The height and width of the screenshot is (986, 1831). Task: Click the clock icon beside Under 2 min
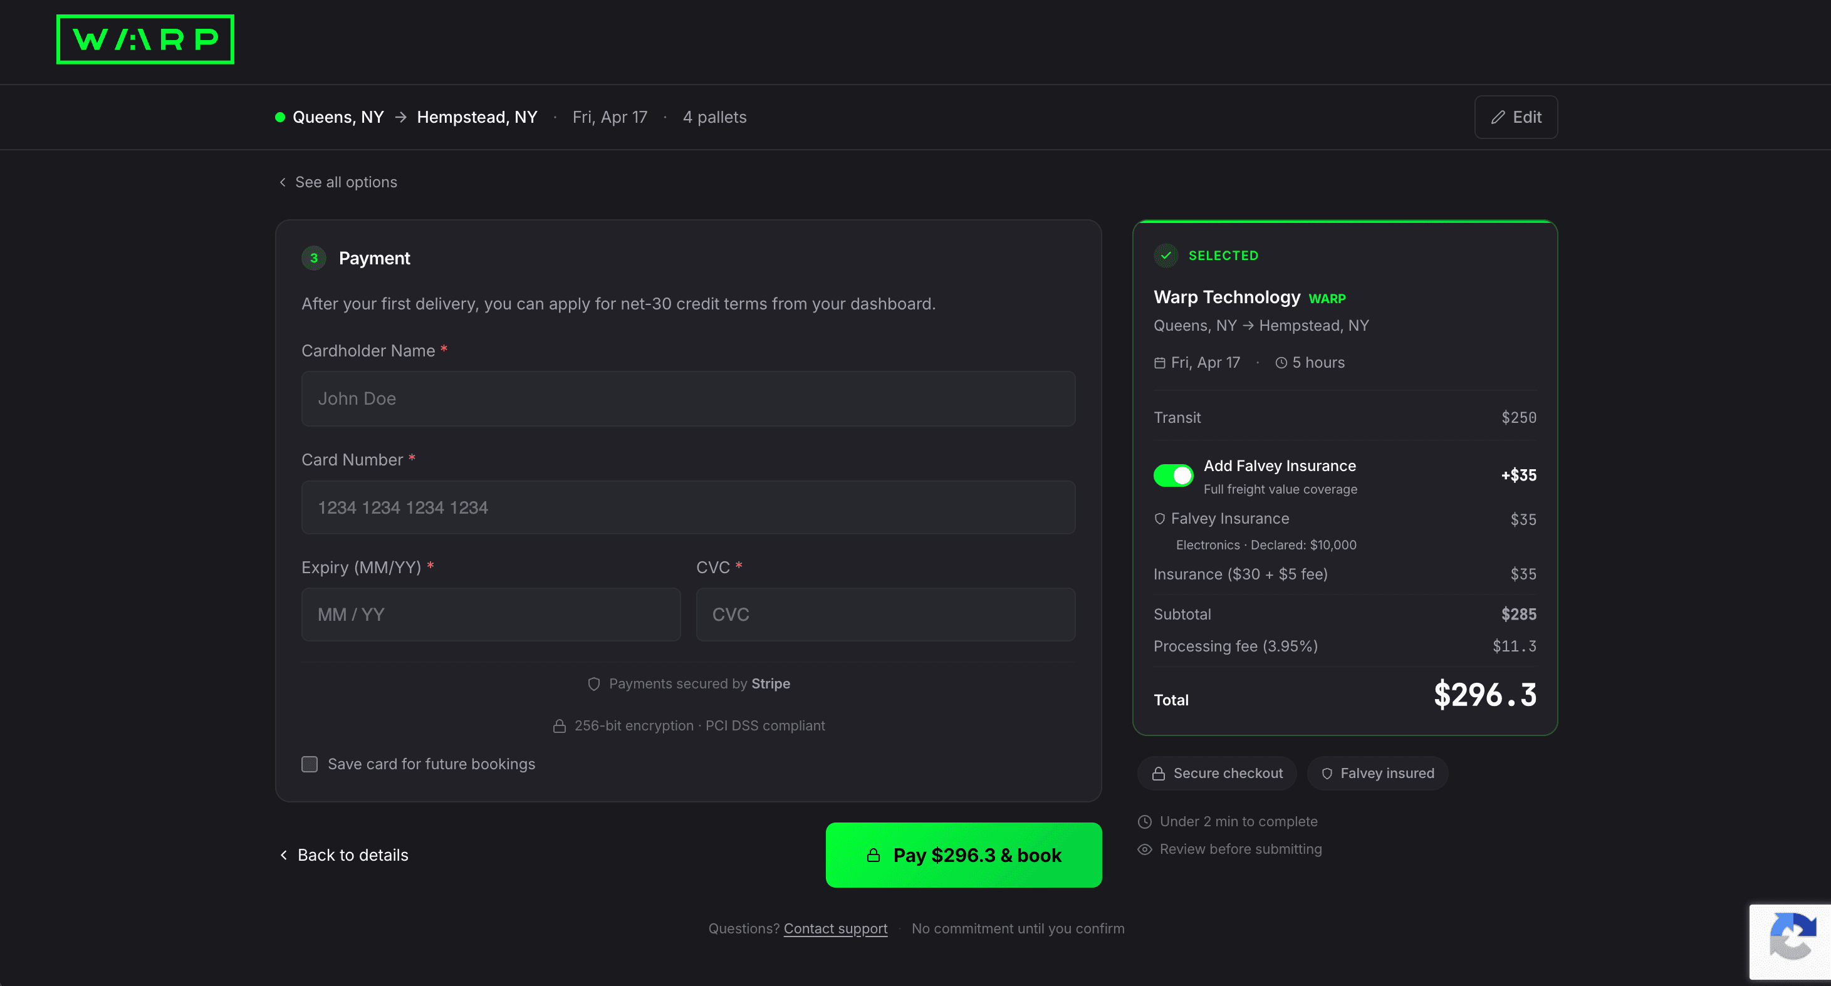click(x=1144, y=822)
